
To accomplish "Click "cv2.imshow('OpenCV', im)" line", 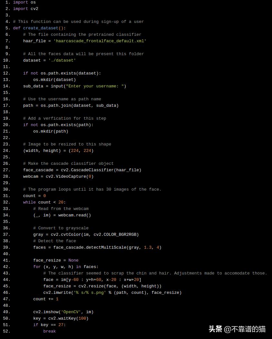I will 63,312.
